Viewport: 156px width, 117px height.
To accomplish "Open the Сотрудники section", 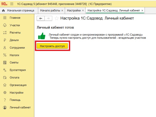I will (17, 48).
